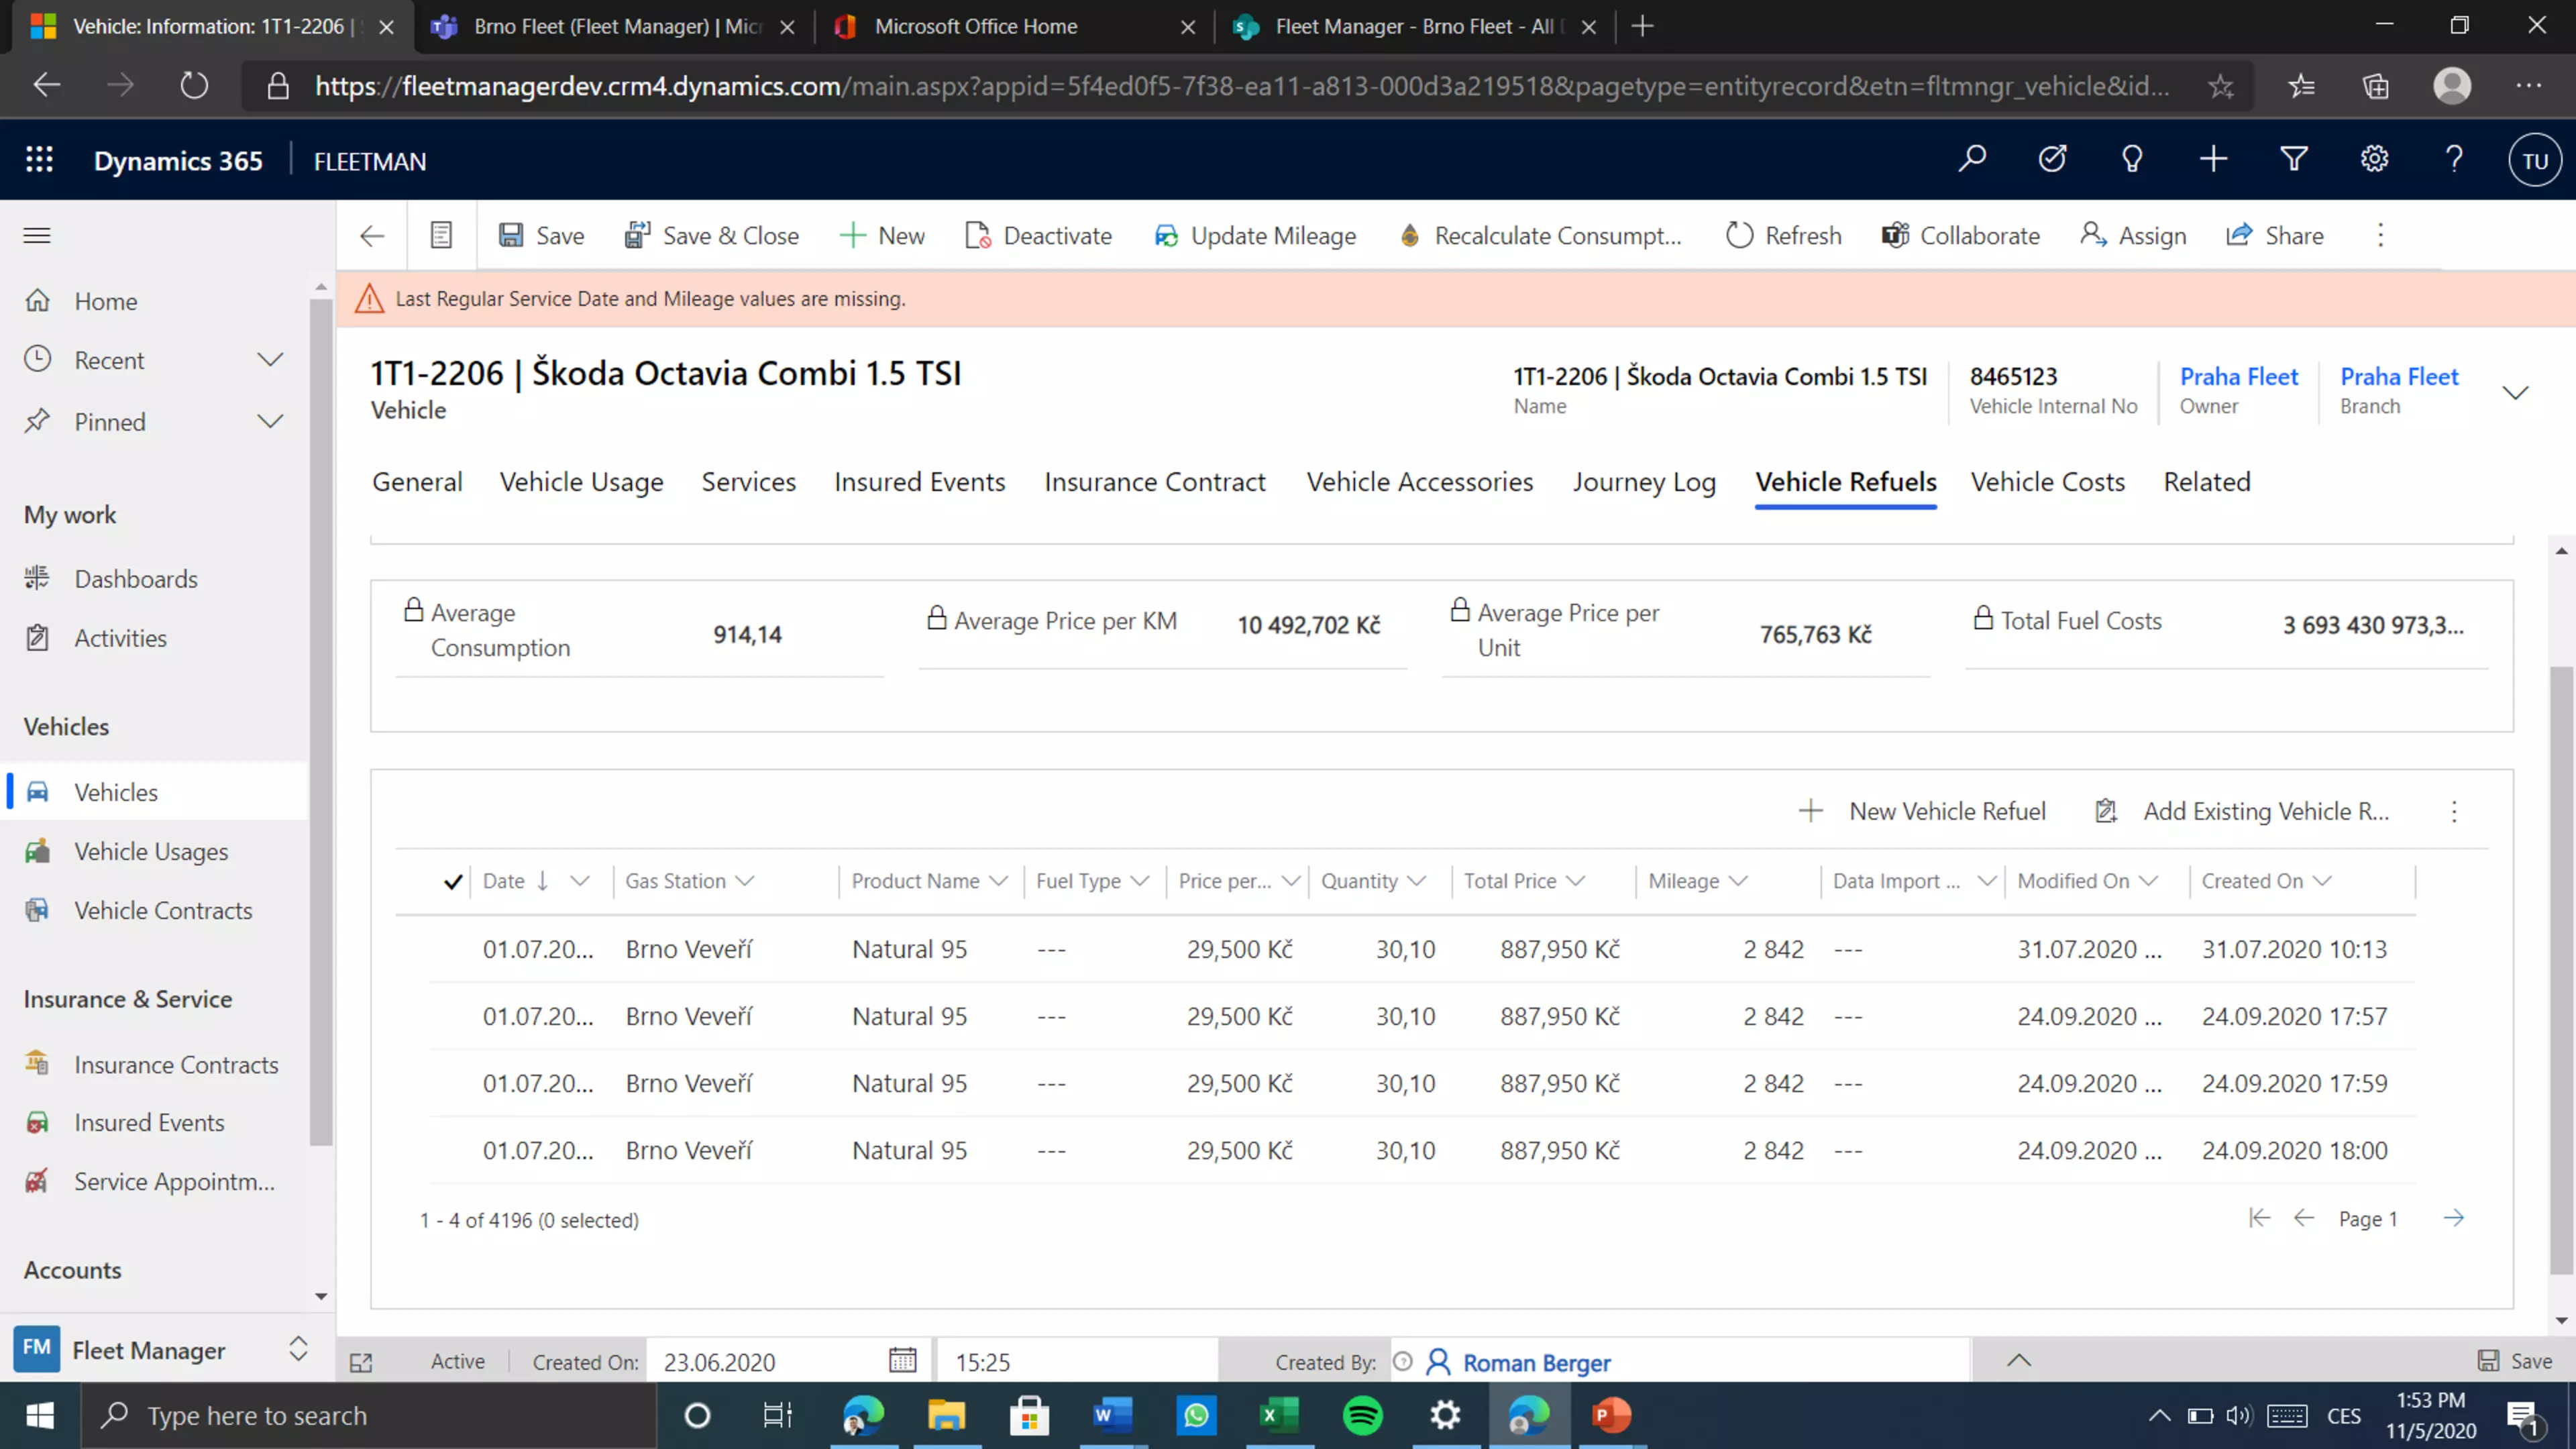Click Recalculate Consumption command
The image size is (2576, 1449).
coord(1541,236)
